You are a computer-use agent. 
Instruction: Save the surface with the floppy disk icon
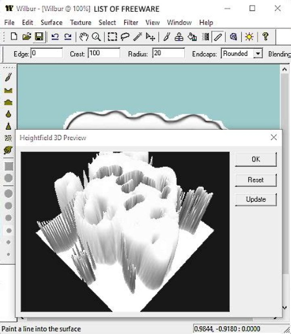(39, 37)
